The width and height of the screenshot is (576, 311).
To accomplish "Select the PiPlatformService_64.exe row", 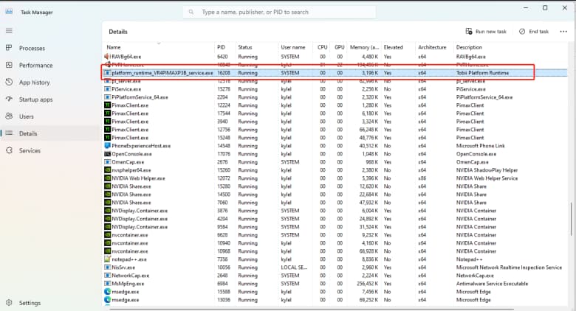I will coord(335,97).
